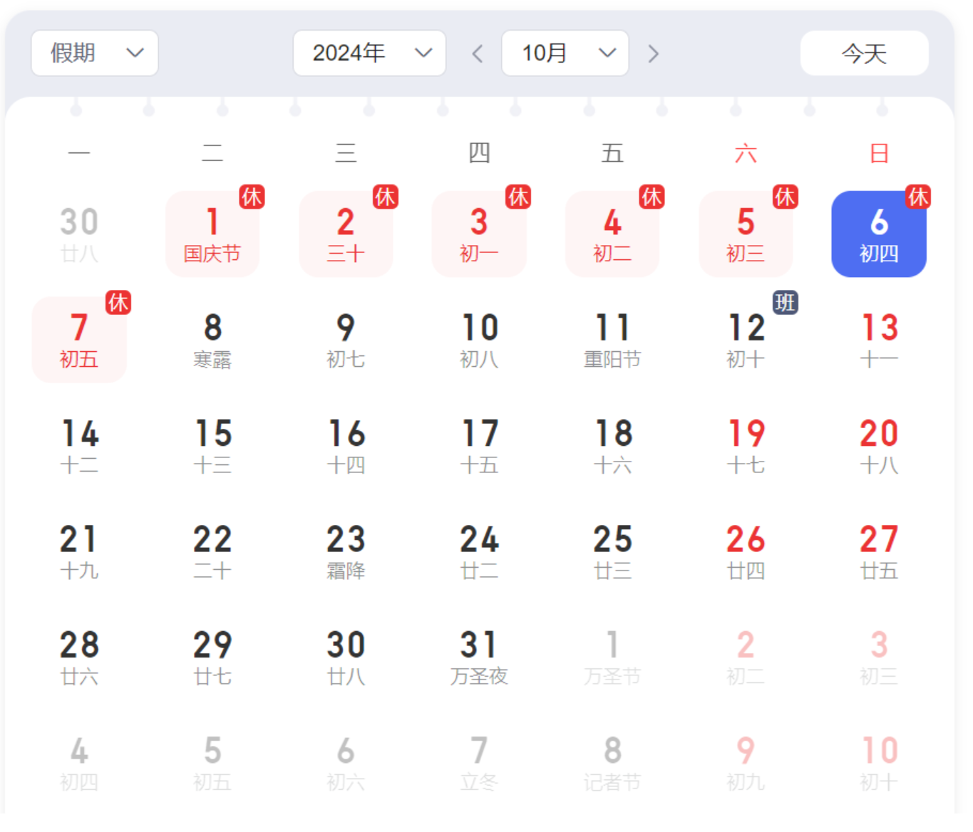Screen dimensions: 973x832
Task: Select November 2 初二
Action: (x=746, y=657)
